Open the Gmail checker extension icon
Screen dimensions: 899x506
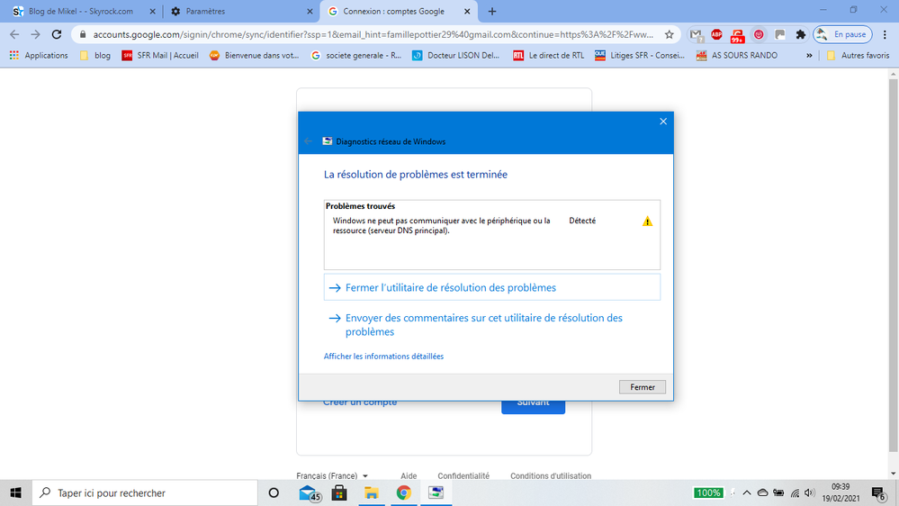tap(696, 35)
